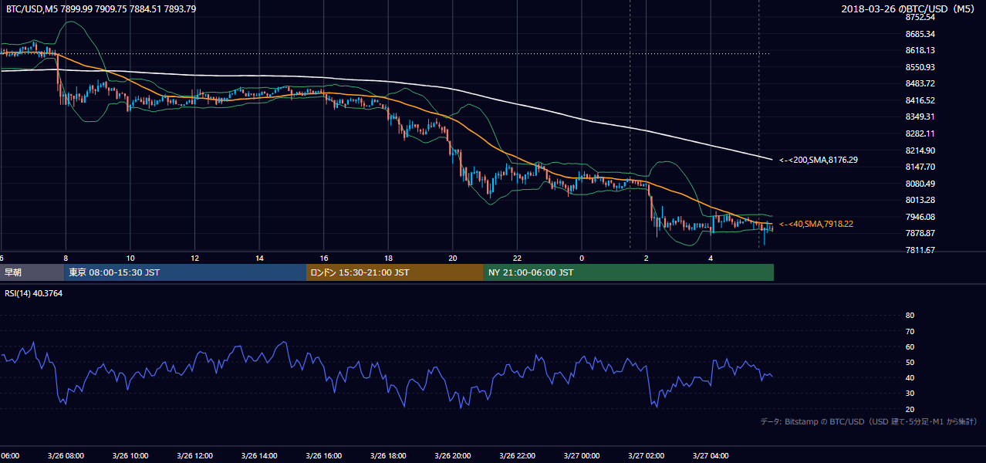986x463 pixels.
Task: Click RSI scale level 30
Action: tap(910, 394)
